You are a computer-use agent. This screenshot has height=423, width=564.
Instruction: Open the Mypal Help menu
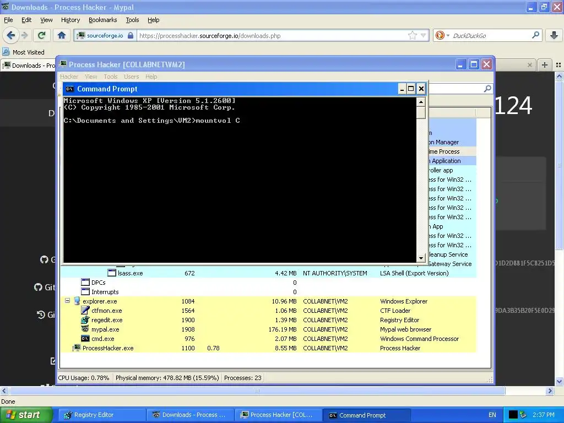(x=153, y=20)
